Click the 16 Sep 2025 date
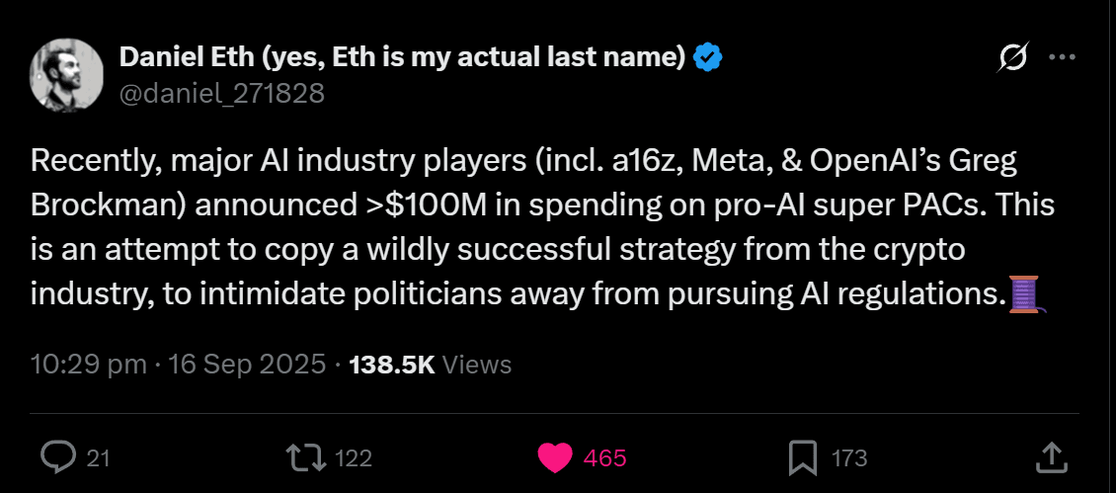Viewport: 1116px width, 493px height. pyautogui.click(x=246, y=365)
